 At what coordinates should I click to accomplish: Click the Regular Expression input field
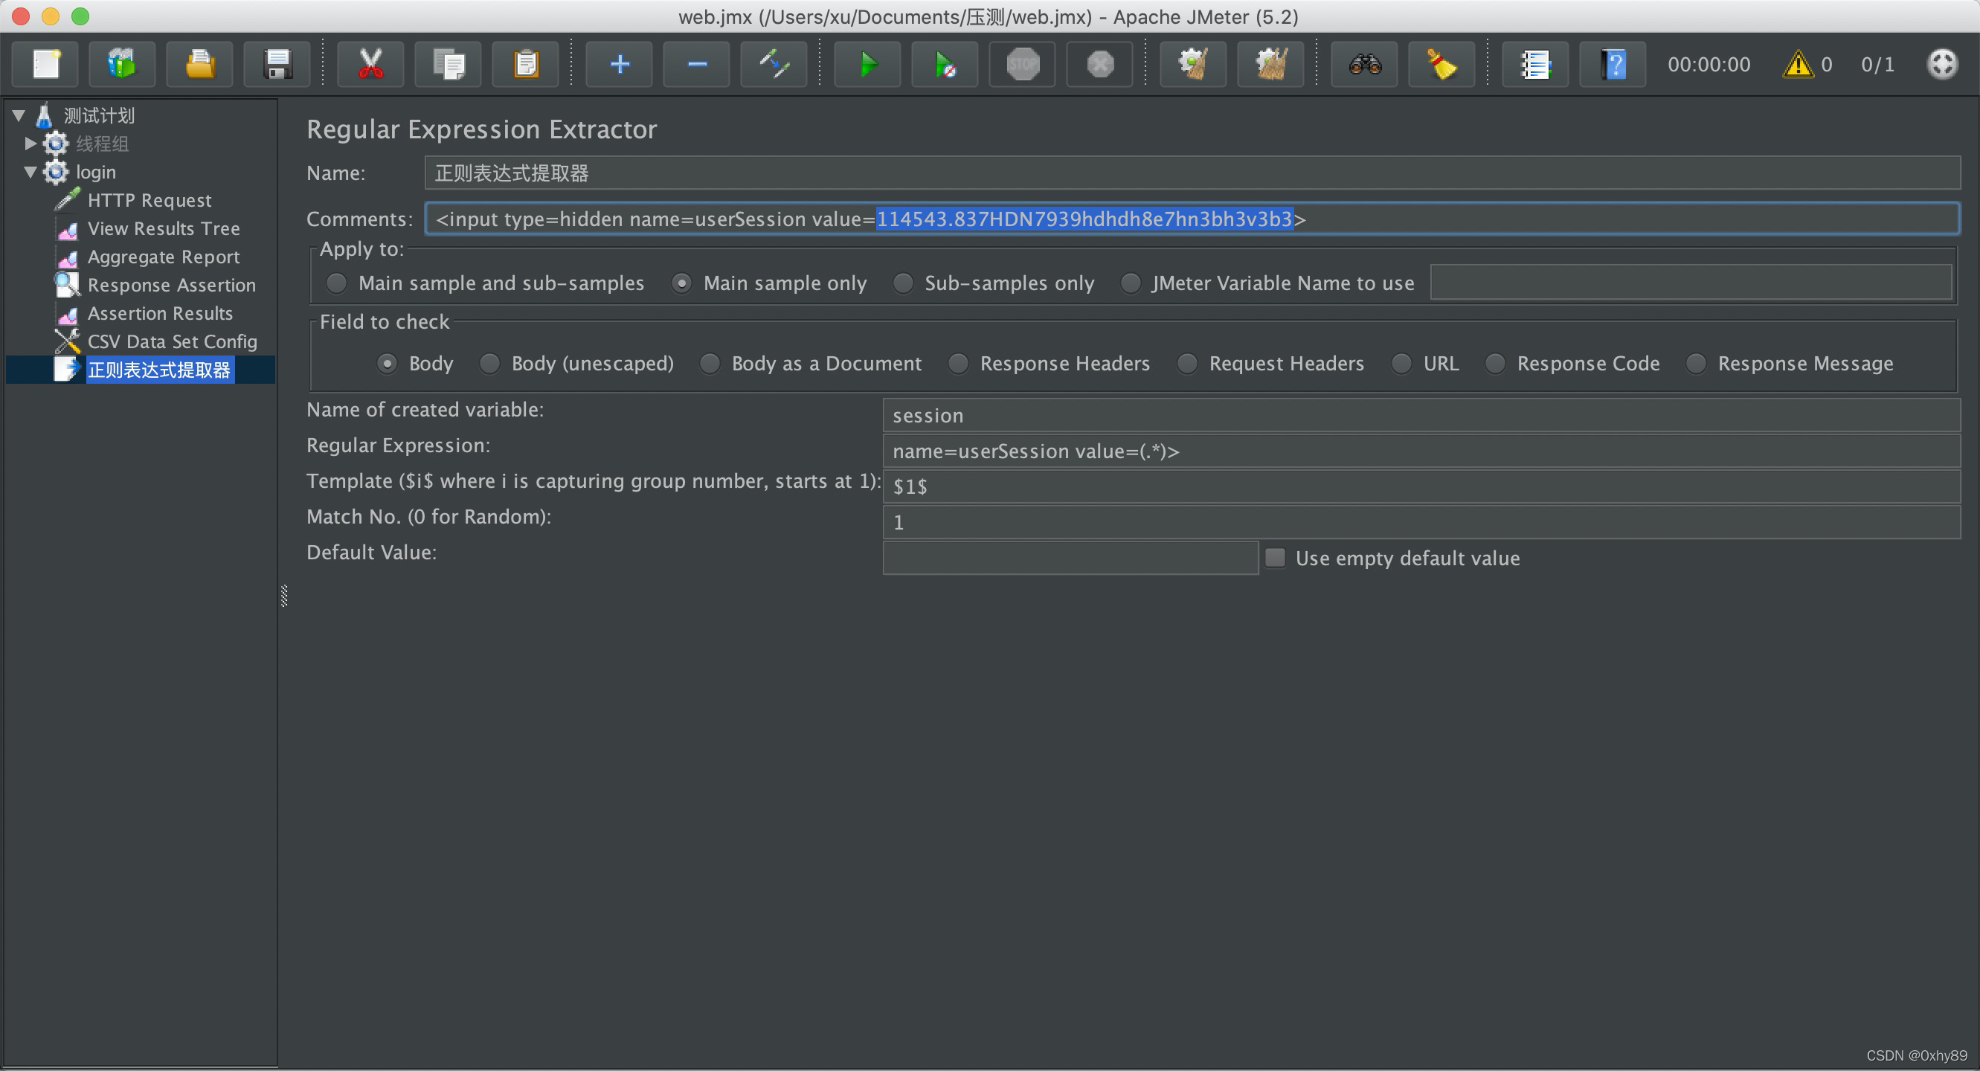tap(1422, 450)
